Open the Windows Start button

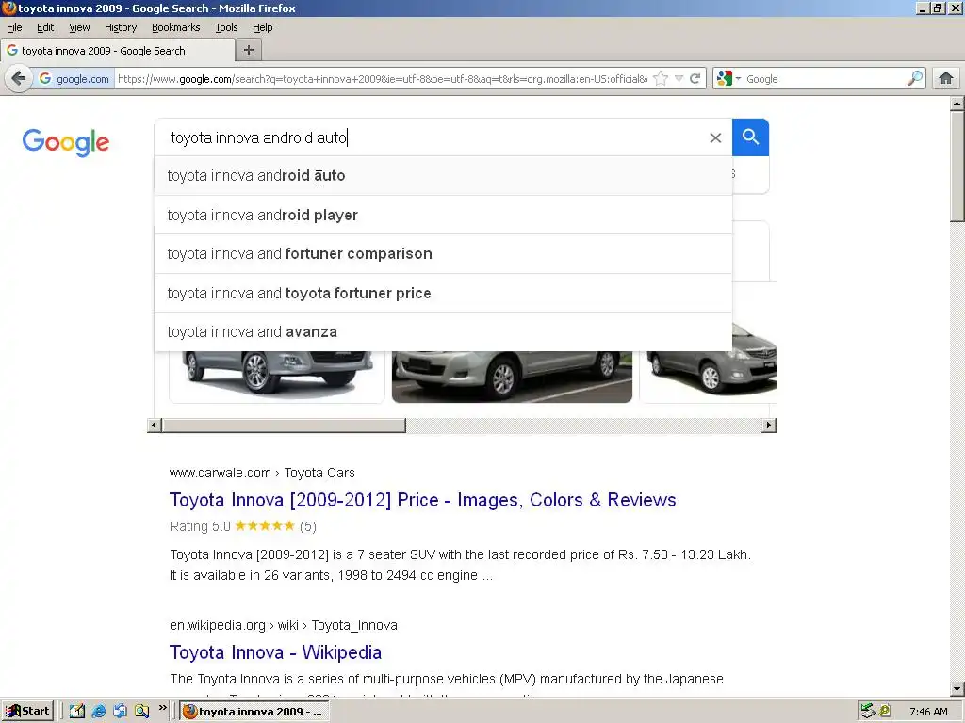click(28, 712)
